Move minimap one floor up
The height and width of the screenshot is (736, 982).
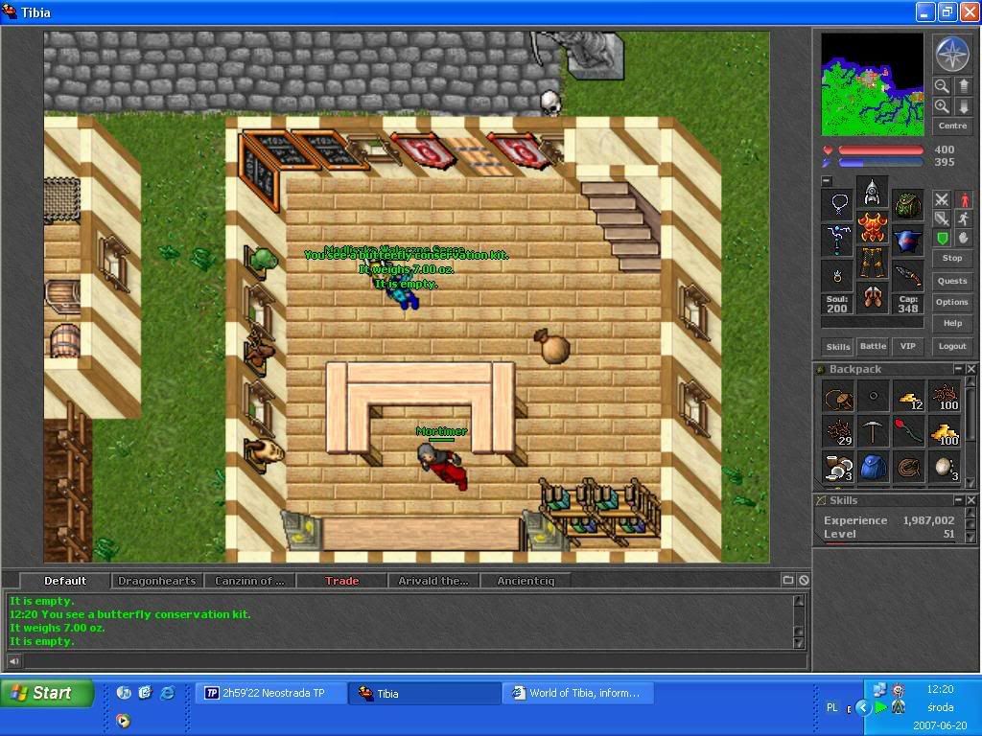(x=963, y=85)
